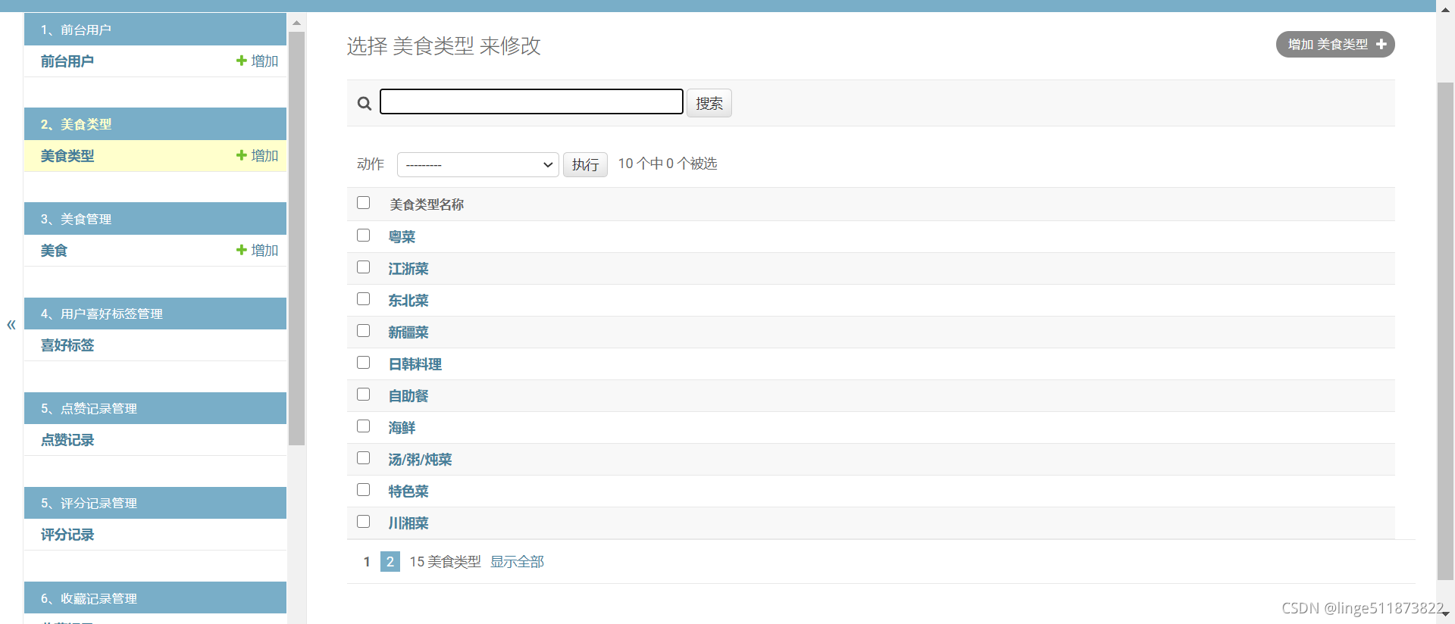Select the 3、美食管理 section header

(x=155, y=219)
